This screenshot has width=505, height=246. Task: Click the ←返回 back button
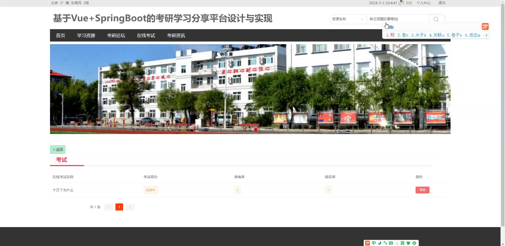point(58,150)
